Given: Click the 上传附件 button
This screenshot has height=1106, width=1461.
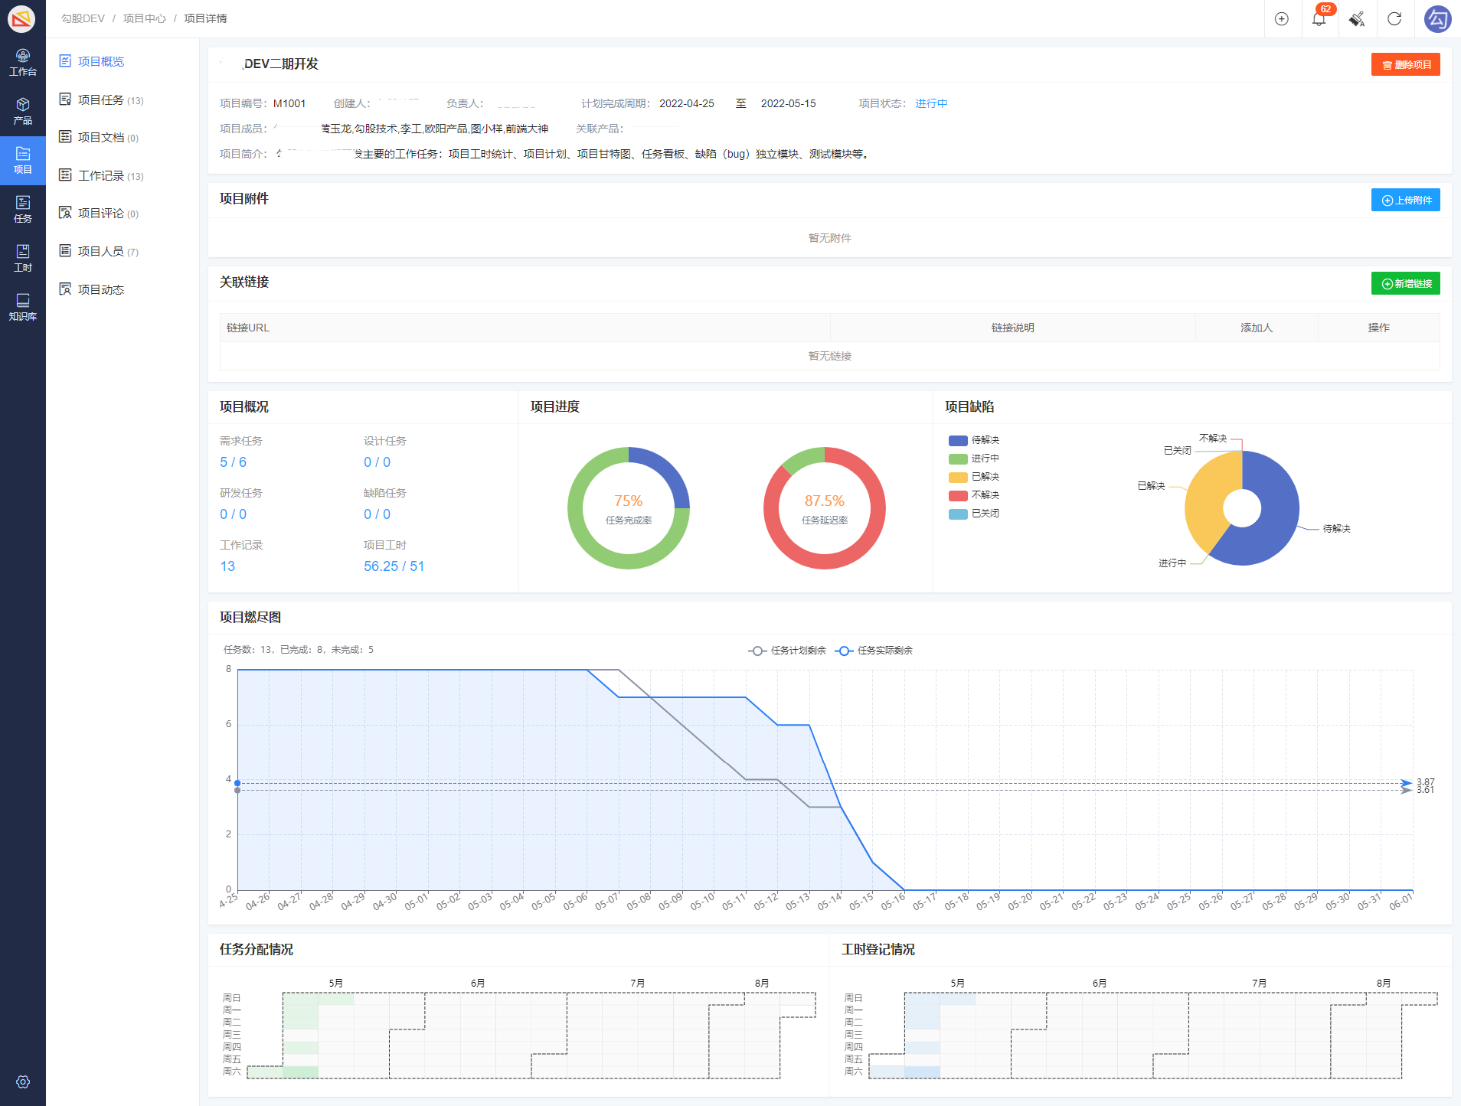Looking at the screenshot, I should tap(1406, 200).
